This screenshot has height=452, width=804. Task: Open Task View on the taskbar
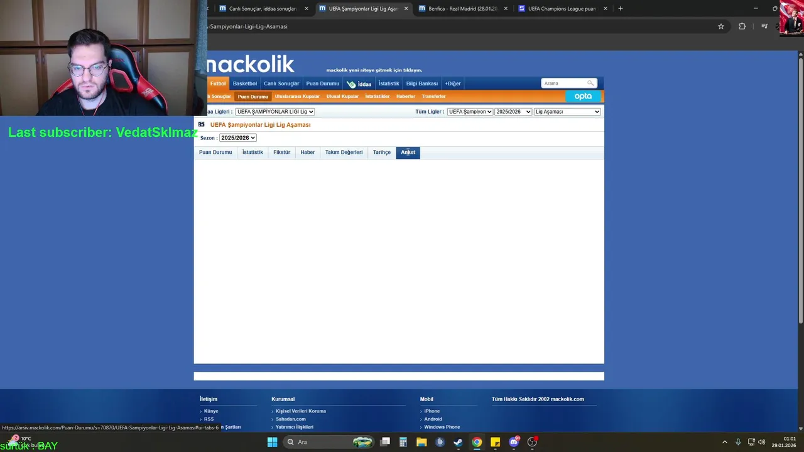tap(385, 442)
